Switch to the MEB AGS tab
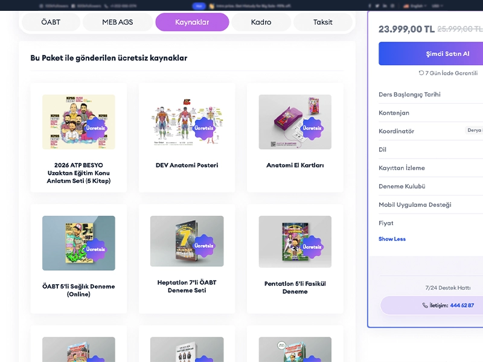The width and height of the screenshot is (483, 362). [x=118, y=22]
